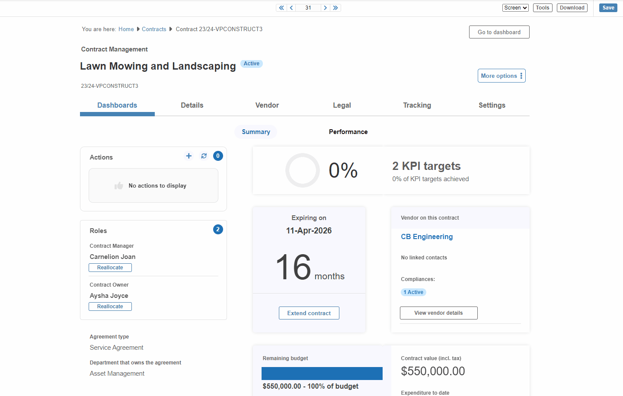The width and height of the screenshot is (623, 396).
Task: Open CB Engineering vendor link
Action: click(x=427, y=237)
